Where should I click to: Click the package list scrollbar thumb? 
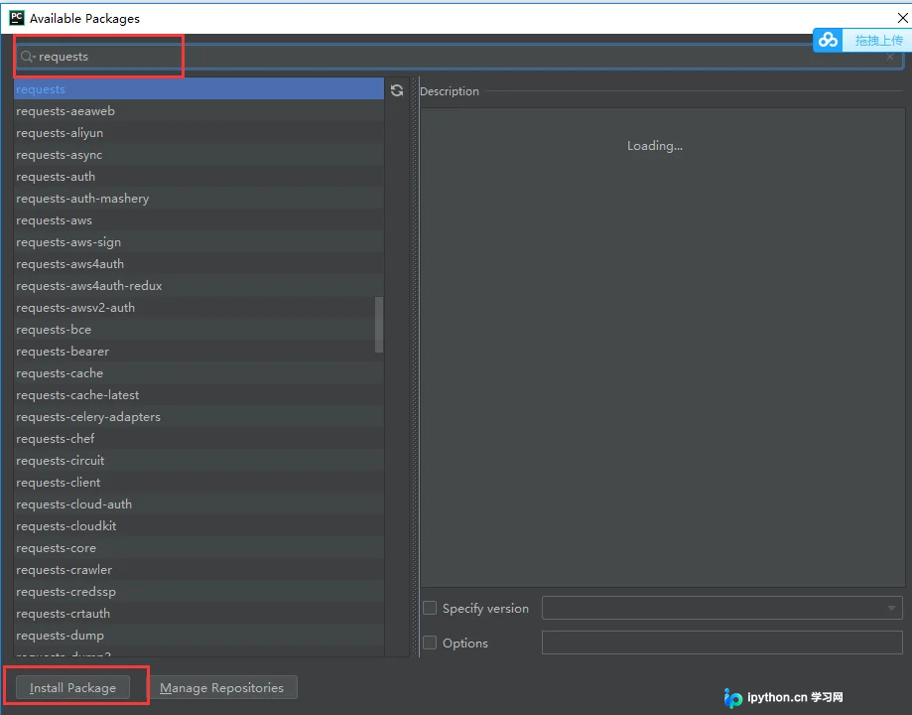pyautogui.click(x=379, y=325)
